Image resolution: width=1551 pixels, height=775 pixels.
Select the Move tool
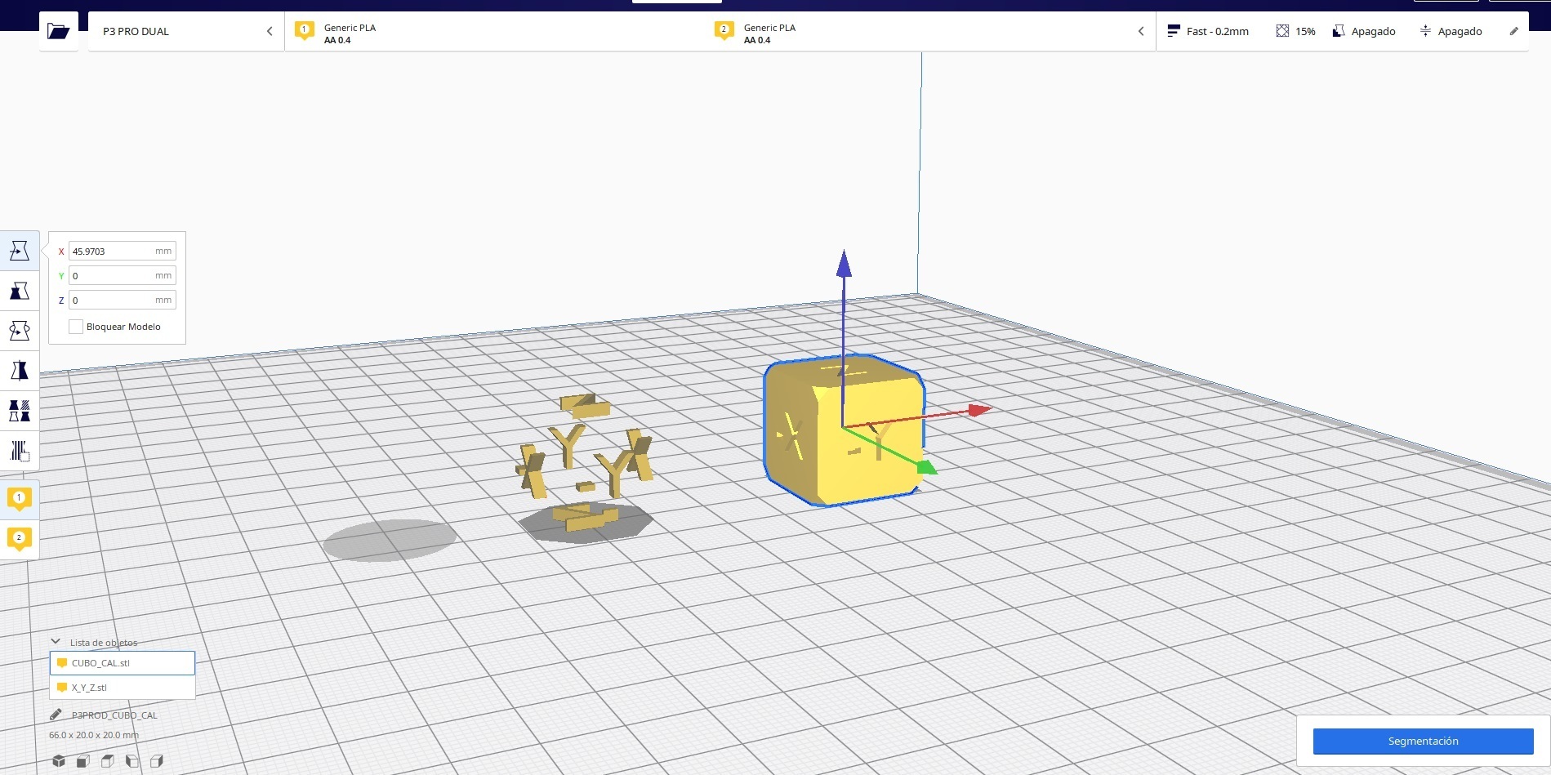coord(20,251)
